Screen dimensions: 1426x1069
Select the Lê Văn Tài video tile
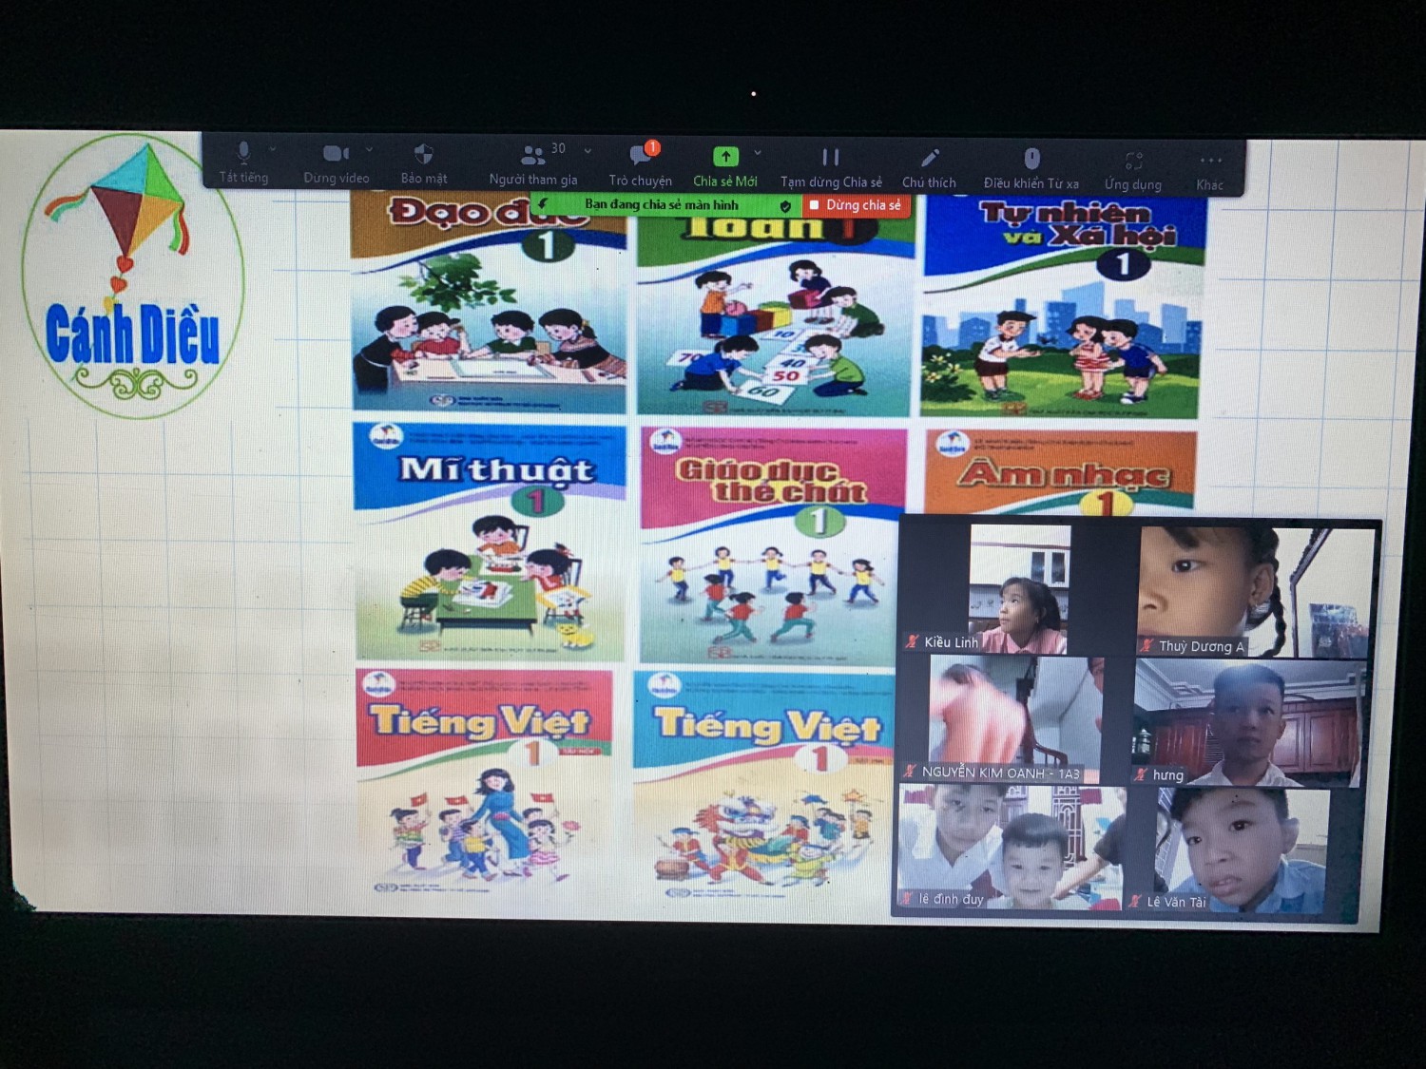point(1236,850)
